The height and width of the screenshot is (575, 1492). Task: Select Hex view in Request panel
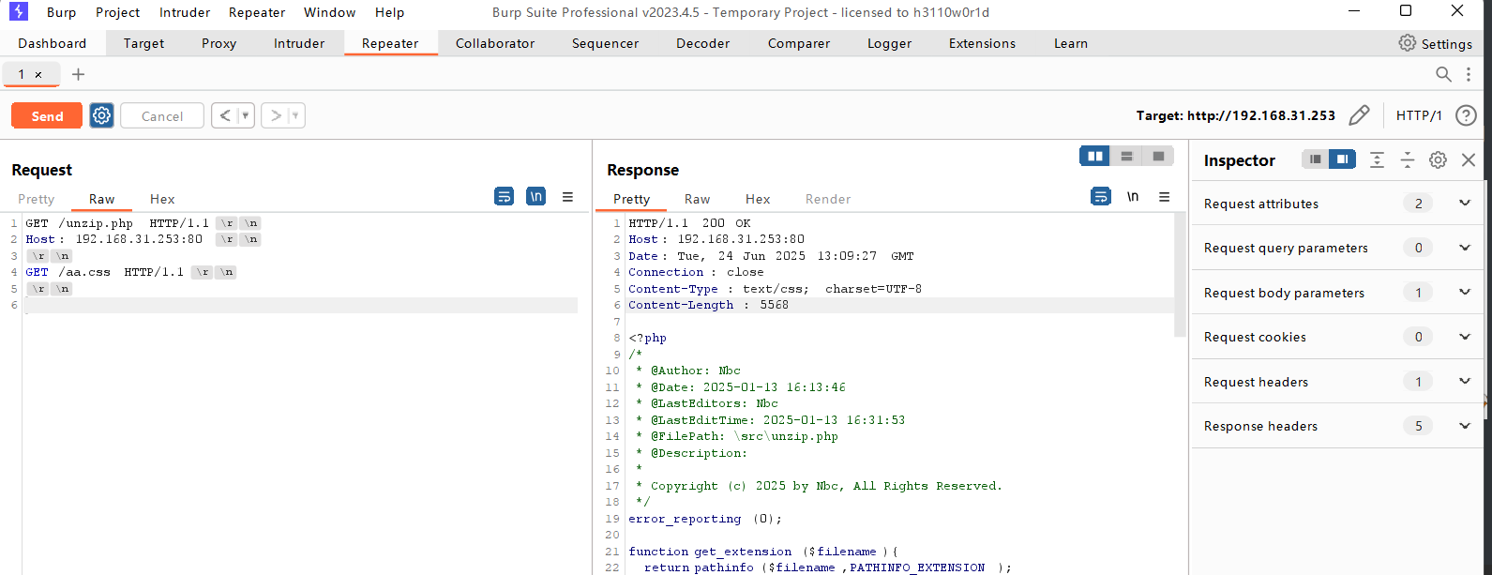pyautogui.click(x=162, y=199)
